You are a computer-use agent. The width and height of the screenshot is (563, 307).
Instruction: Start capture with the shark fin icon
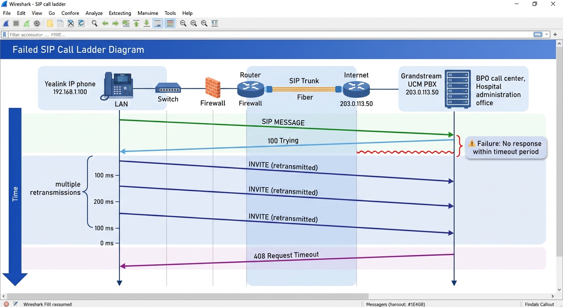6,24
